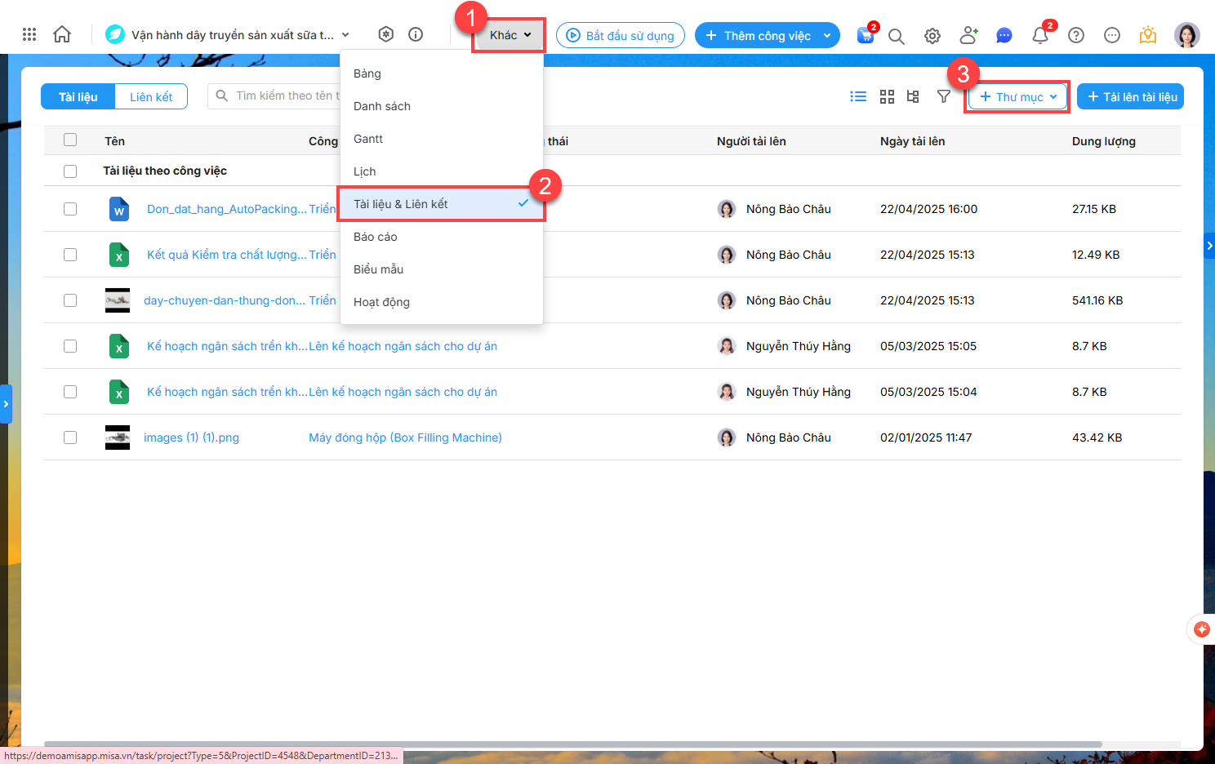Switch to grid view icon

[887, 96]
